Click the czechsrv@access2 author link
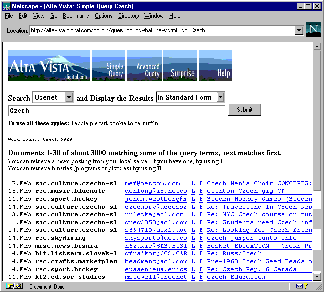This screenshot has width=324, height=292. 156,207
